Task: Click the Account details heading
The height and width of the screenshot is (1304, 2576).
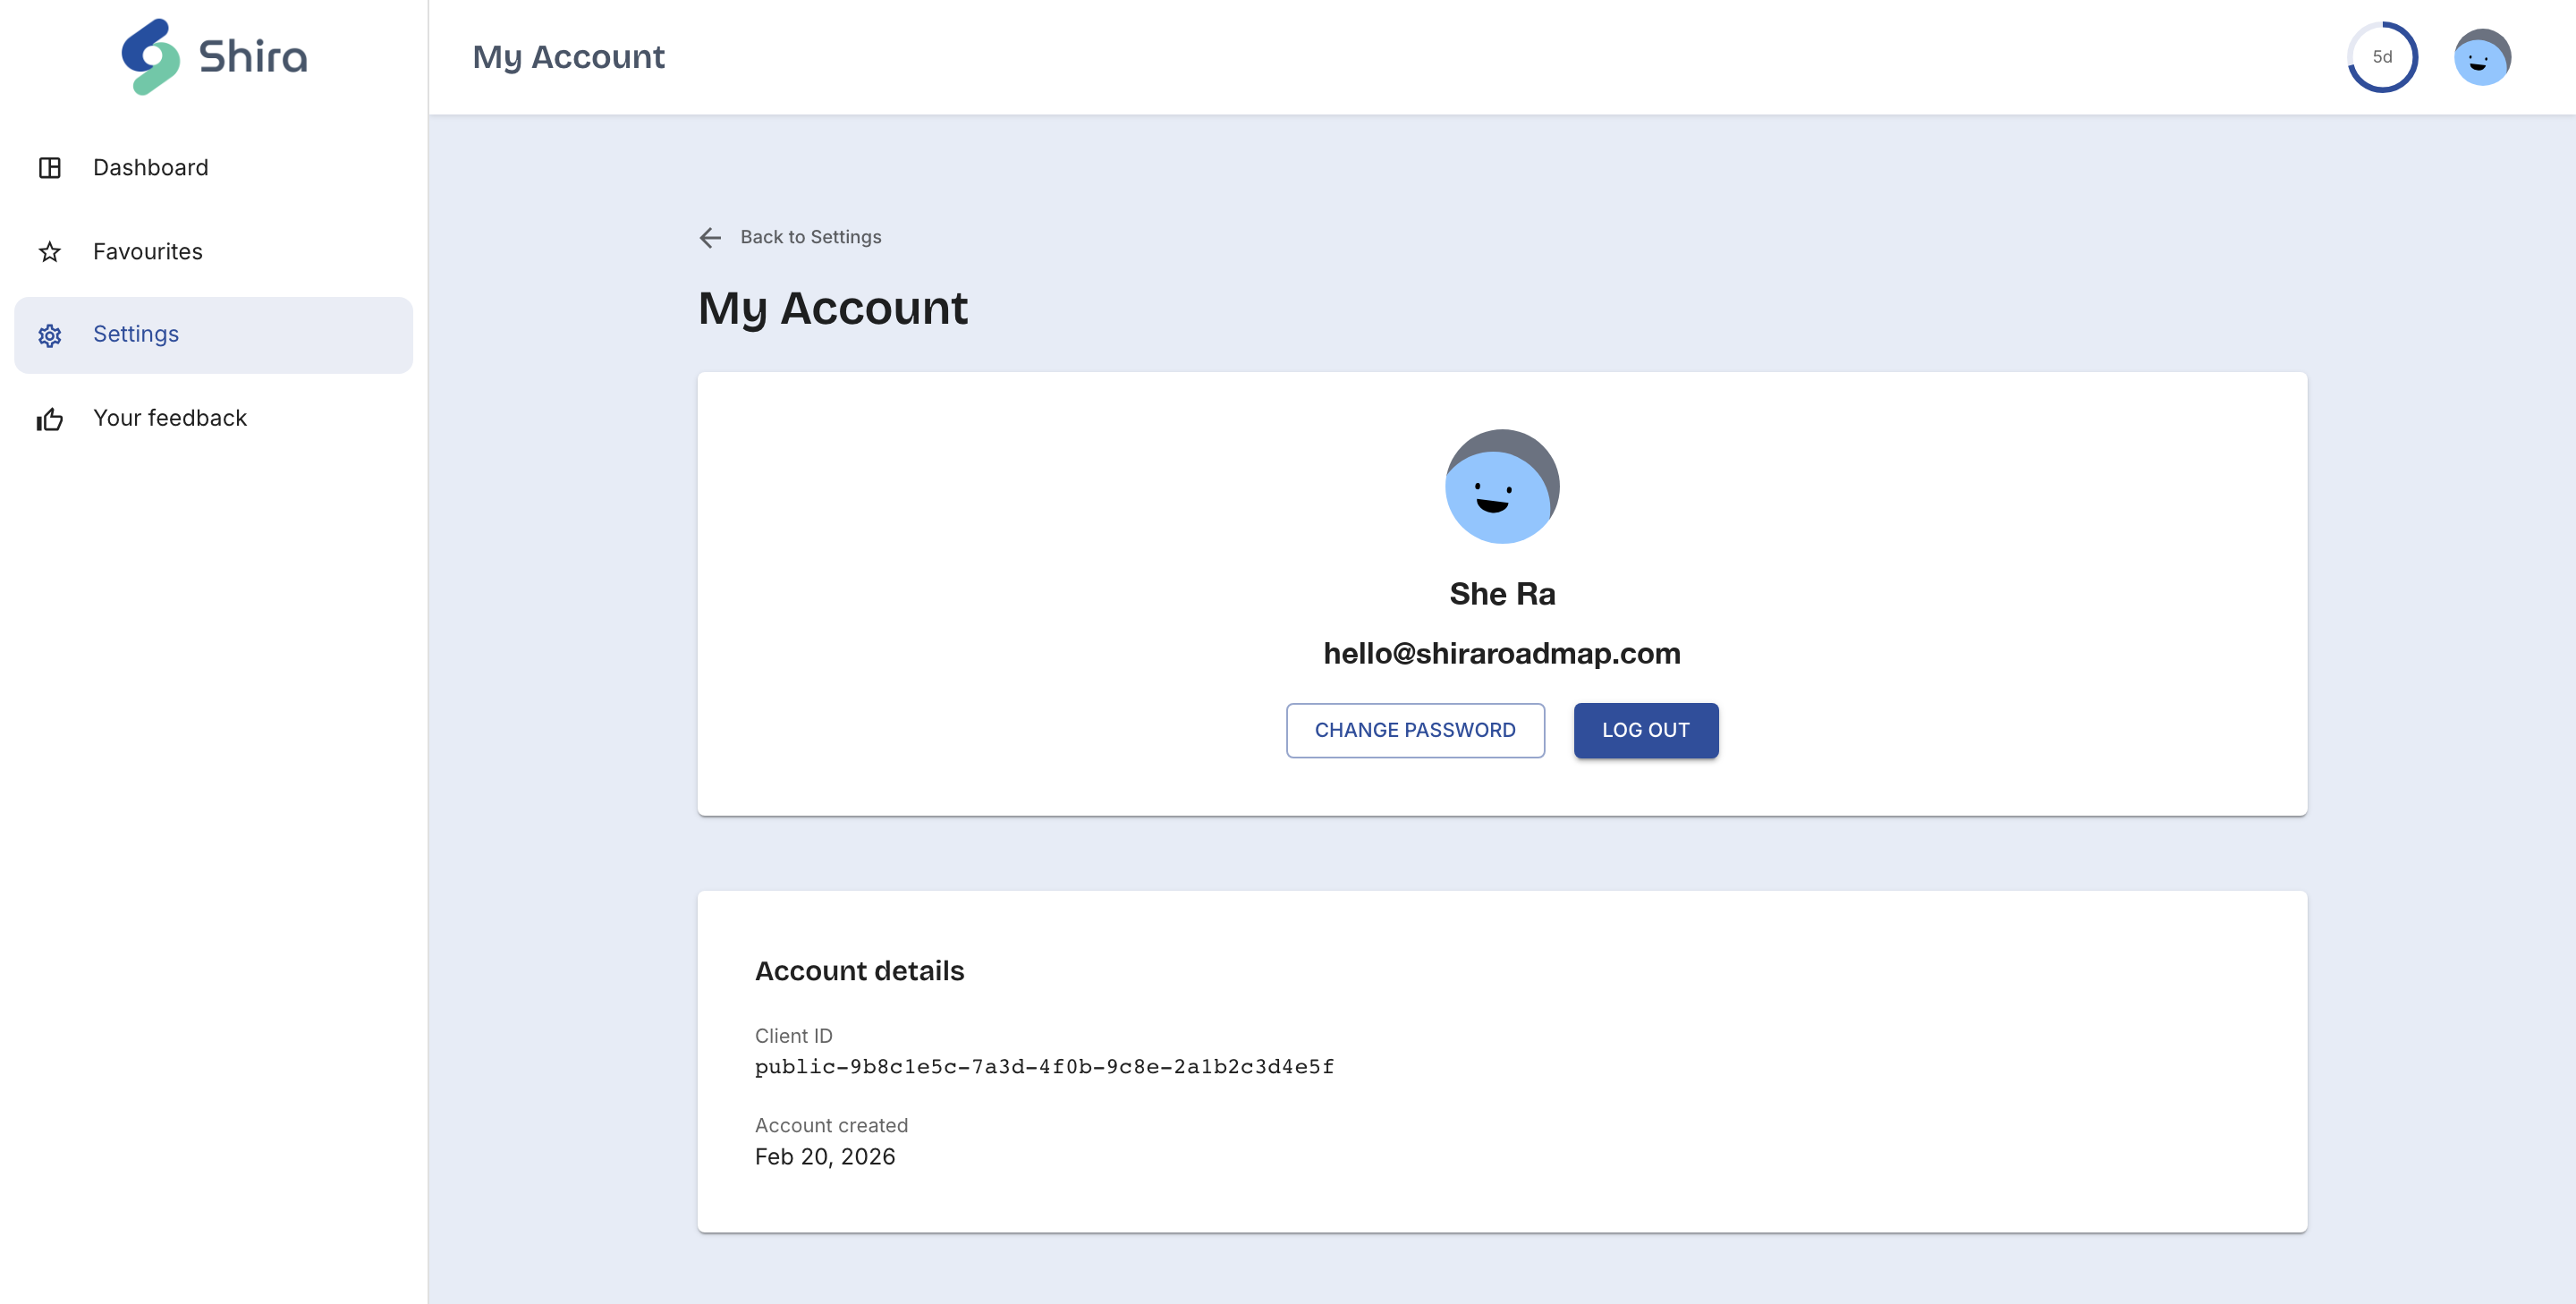Action: [x=859, y=971]
